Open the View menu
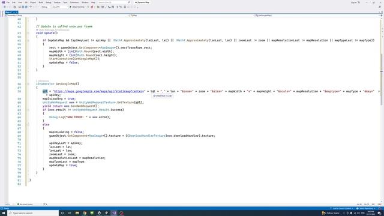384x216 pixels. point(20,2)
